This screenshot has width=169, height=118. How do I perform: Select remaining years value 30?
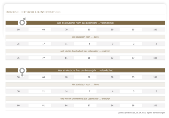[18, 91]
